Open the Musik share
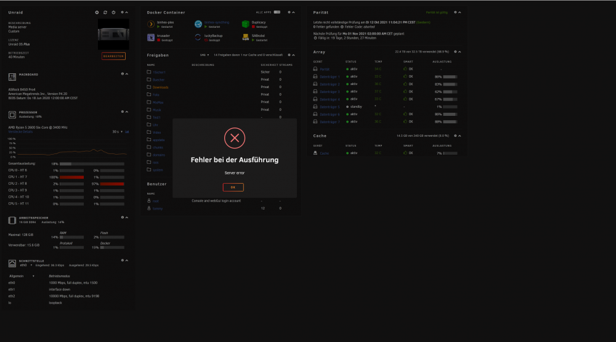This screenshot has width=616, height=342. click(x=156, y=110)
